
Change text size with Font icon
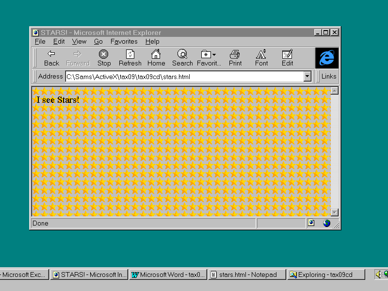point(261,54)
